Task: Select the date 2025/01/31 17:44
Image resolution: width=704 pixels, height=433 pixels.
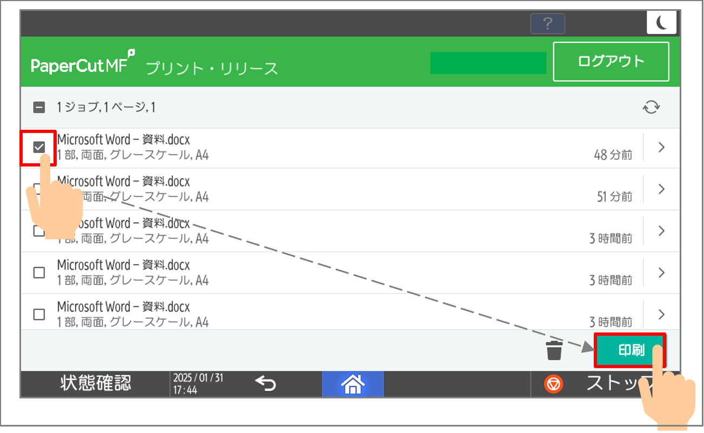Action: (198, 384)
